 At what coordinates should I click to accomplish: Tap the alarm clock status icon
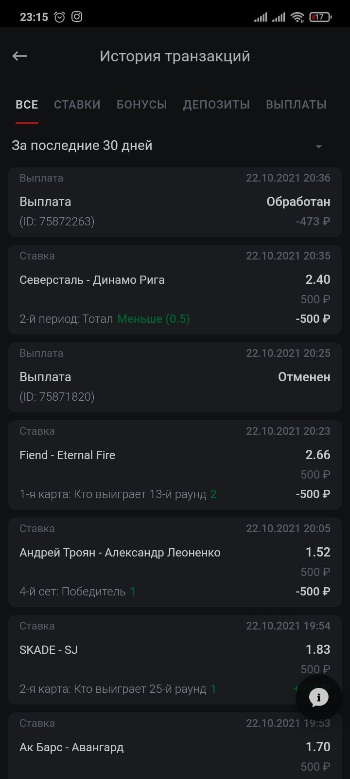tap(59, 17)
